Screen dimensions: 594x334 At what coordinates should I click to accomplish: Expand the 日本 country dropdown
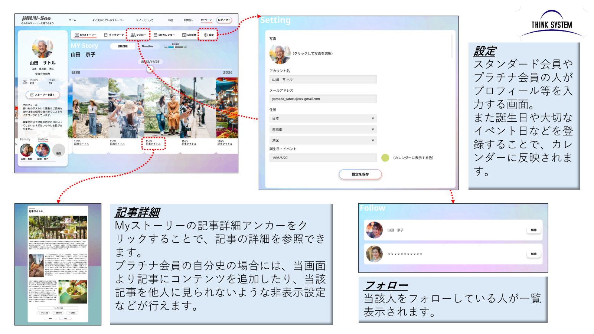click(373, 118)
